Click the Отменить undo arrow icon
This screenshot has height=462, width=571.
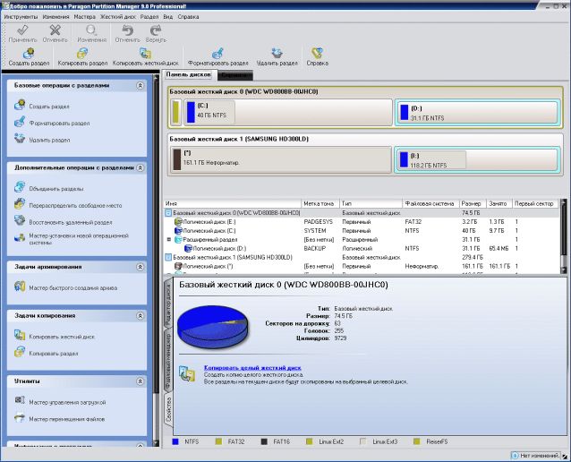pos(127,30)
